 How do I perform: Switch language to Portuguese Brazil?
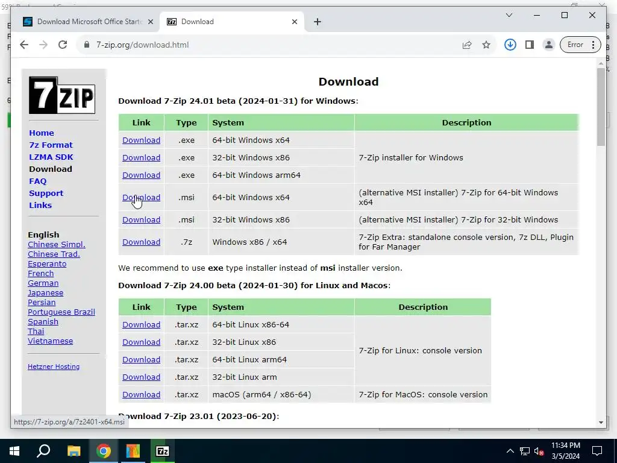[61, 312]
